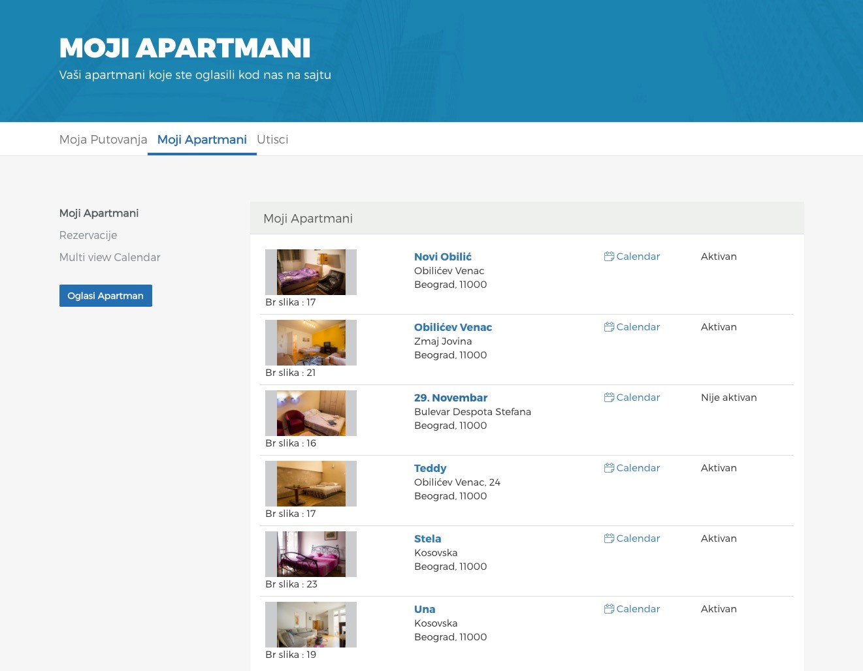Click calendar icon for Novi Obilić

(x=609, y=257)
